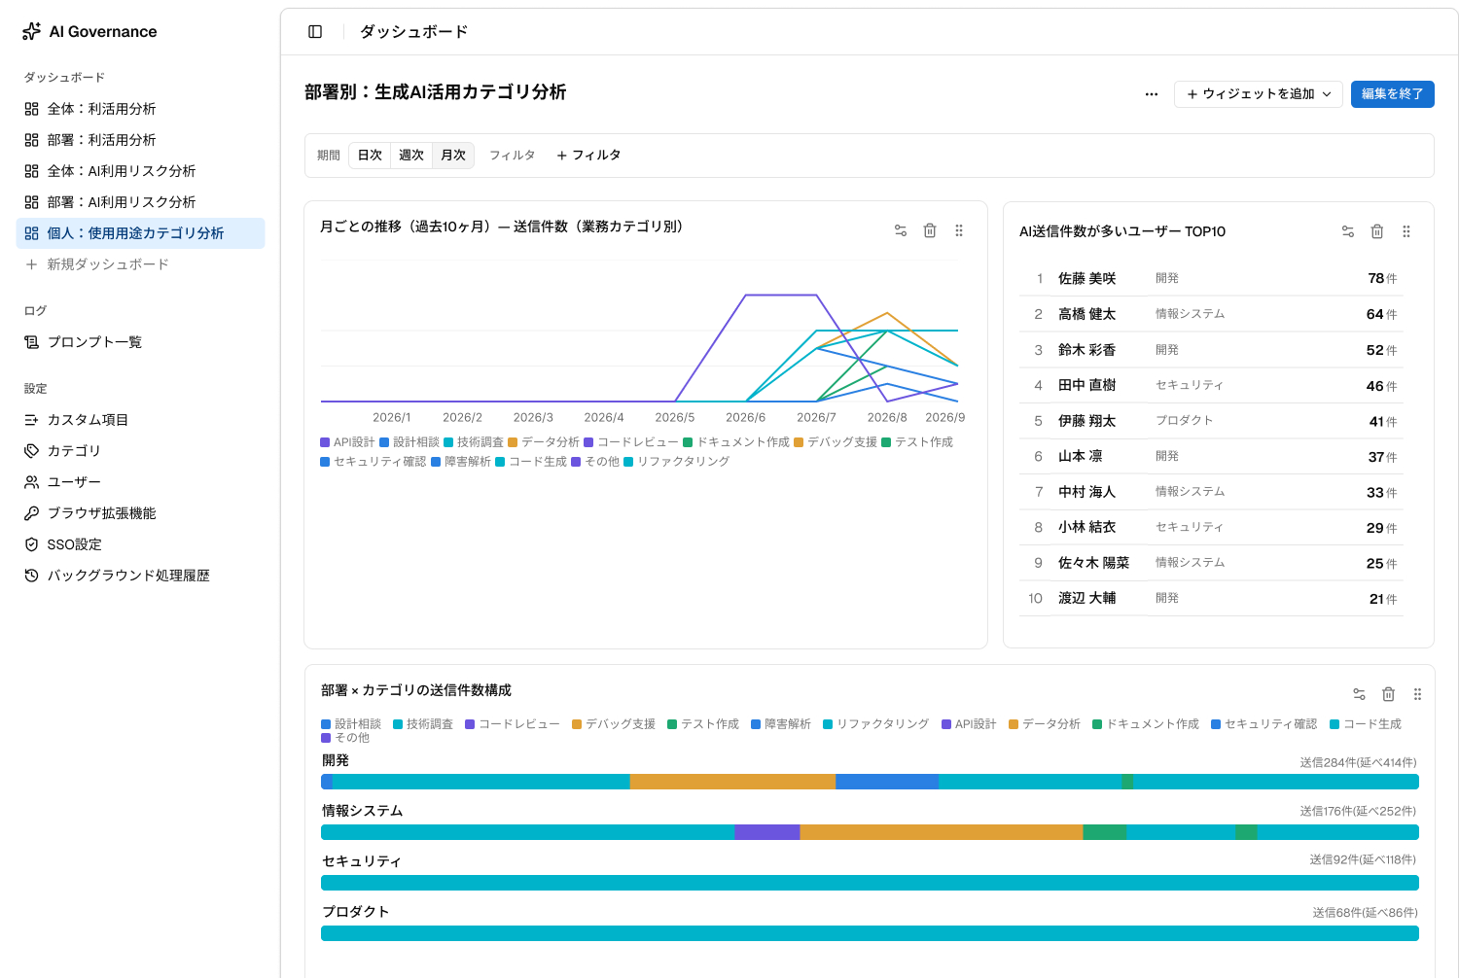Click the プロダクト department bar
Viewport: 1459px width, 979px height.
(x=870, y=933)
